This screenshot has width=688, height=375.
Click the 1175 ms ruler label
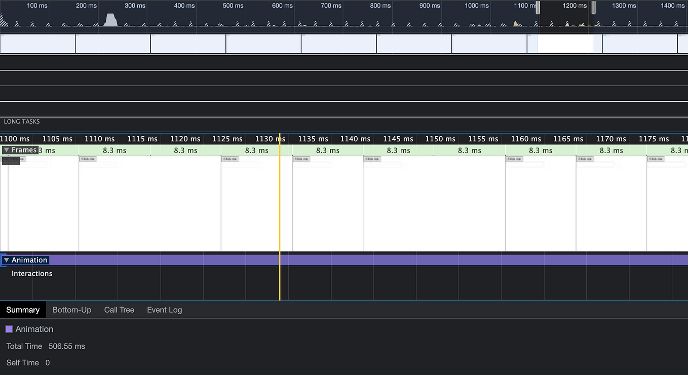[x=654, y=139]
